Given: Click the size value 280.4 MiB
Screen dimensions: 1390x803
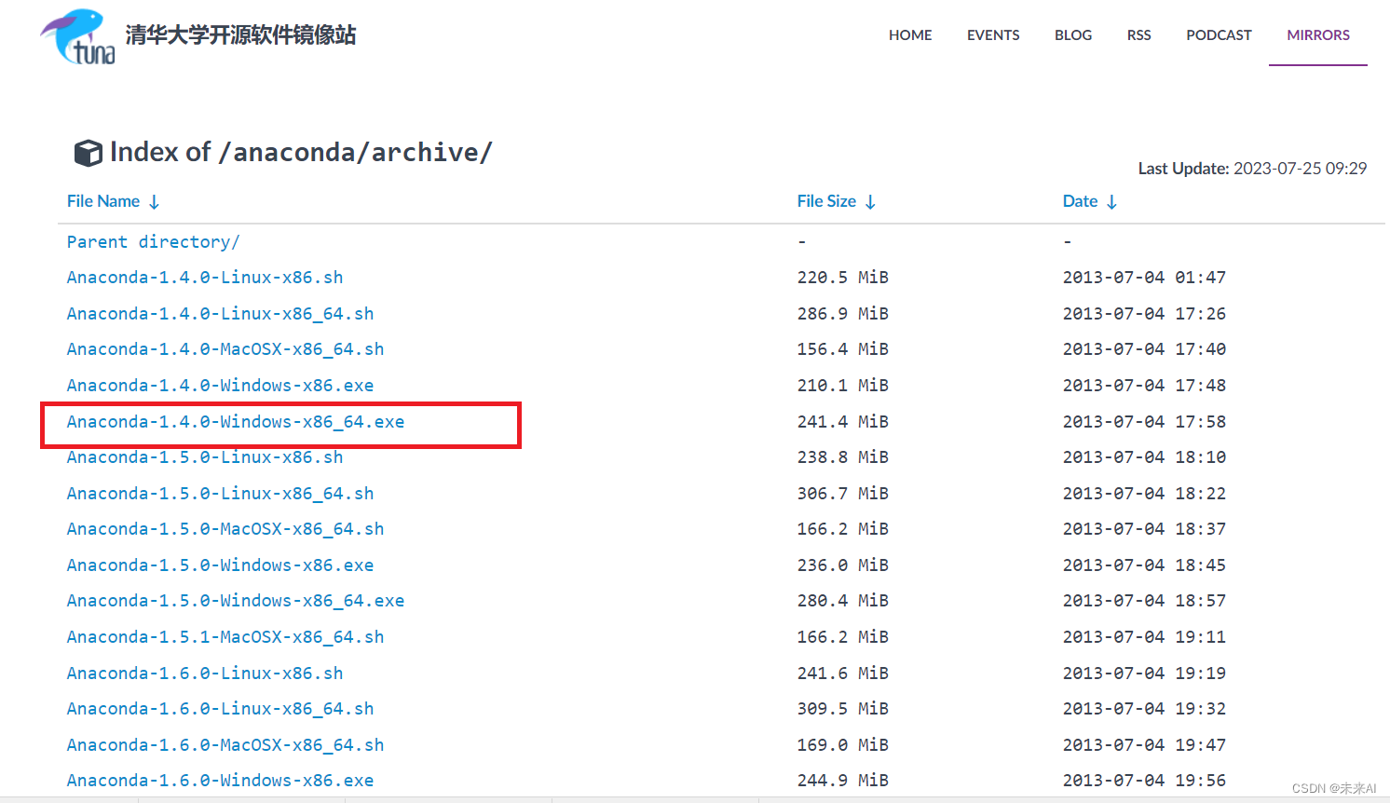Looking at the screenshot, I should pyautogui.click(x=842, y=601).
